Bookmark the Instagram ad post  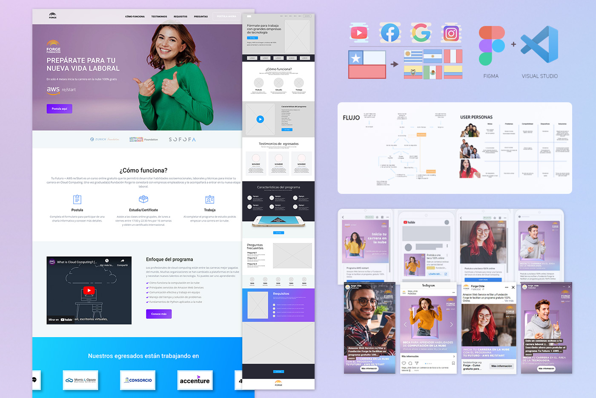pyautogui.click(x=453, y=363)
